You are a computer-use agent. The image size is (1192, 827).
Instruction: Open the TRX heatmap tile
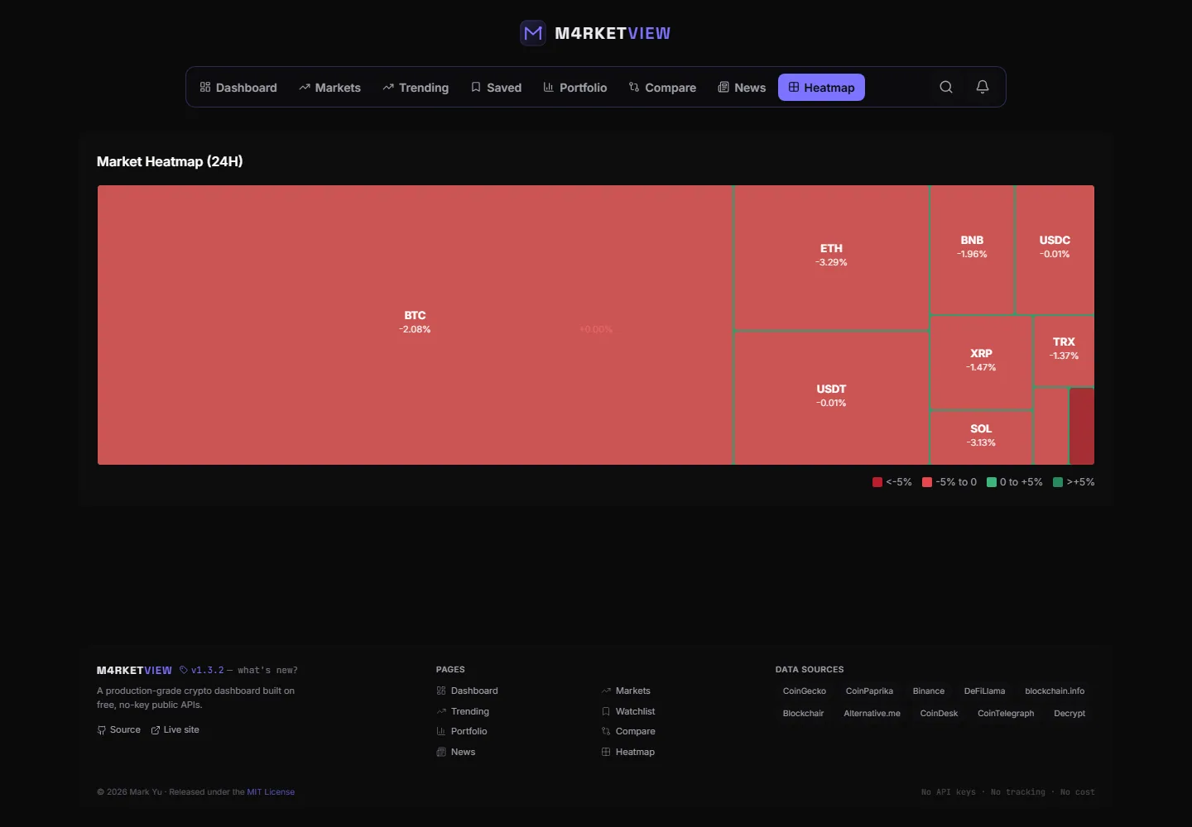coord(1064,351)
